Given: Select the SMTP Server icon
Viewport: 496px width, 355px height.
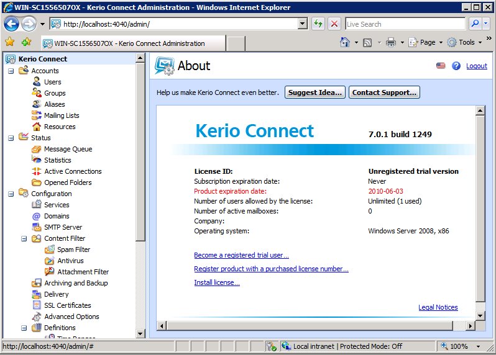Looking at the screenshot, I should click(x=37, y=227).
